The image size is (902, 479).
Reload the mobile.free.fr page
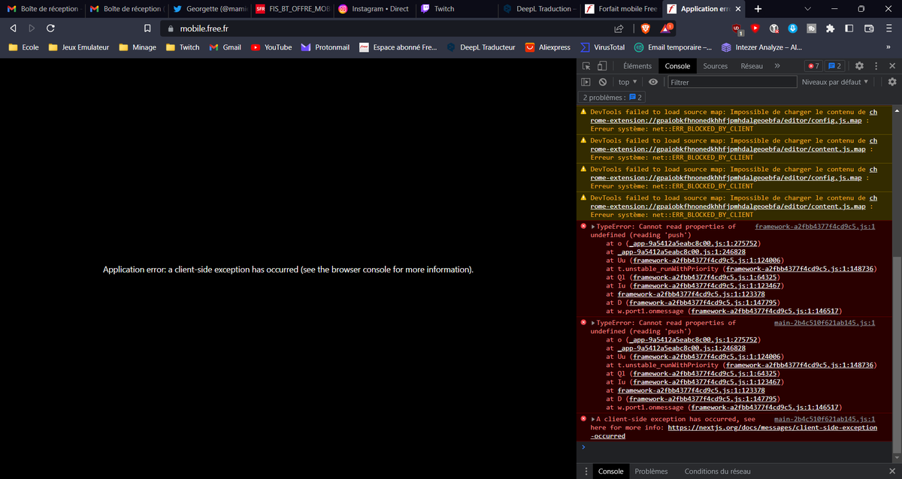(x=50, y=28)
